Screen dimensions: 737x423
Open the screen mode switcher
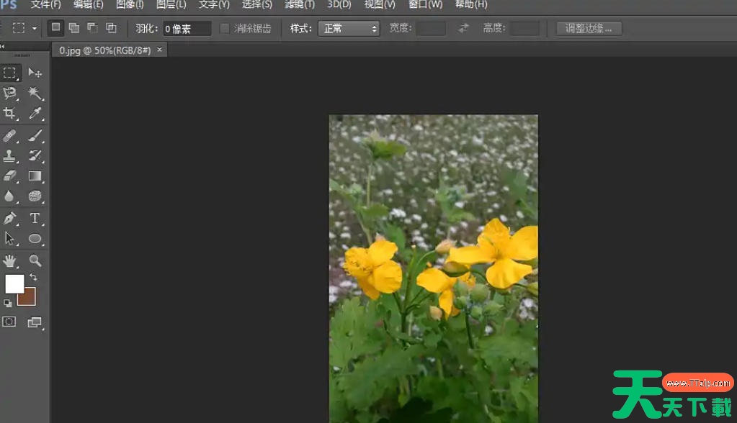(x=35, y=322)
